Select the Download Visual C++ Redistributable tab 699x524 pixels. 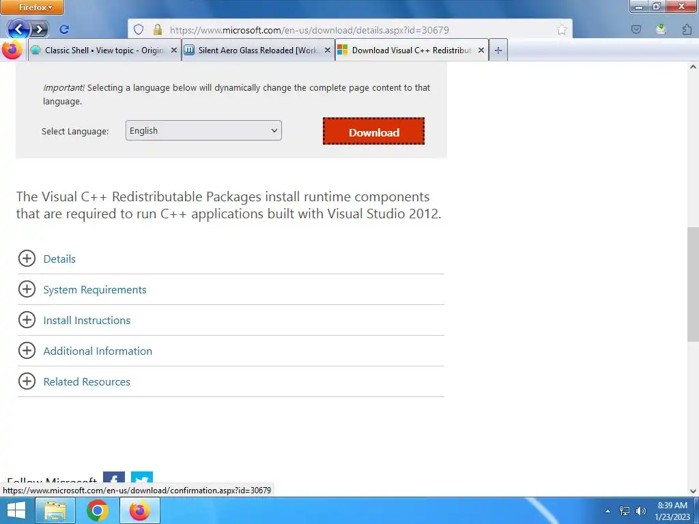pos(412,50)
